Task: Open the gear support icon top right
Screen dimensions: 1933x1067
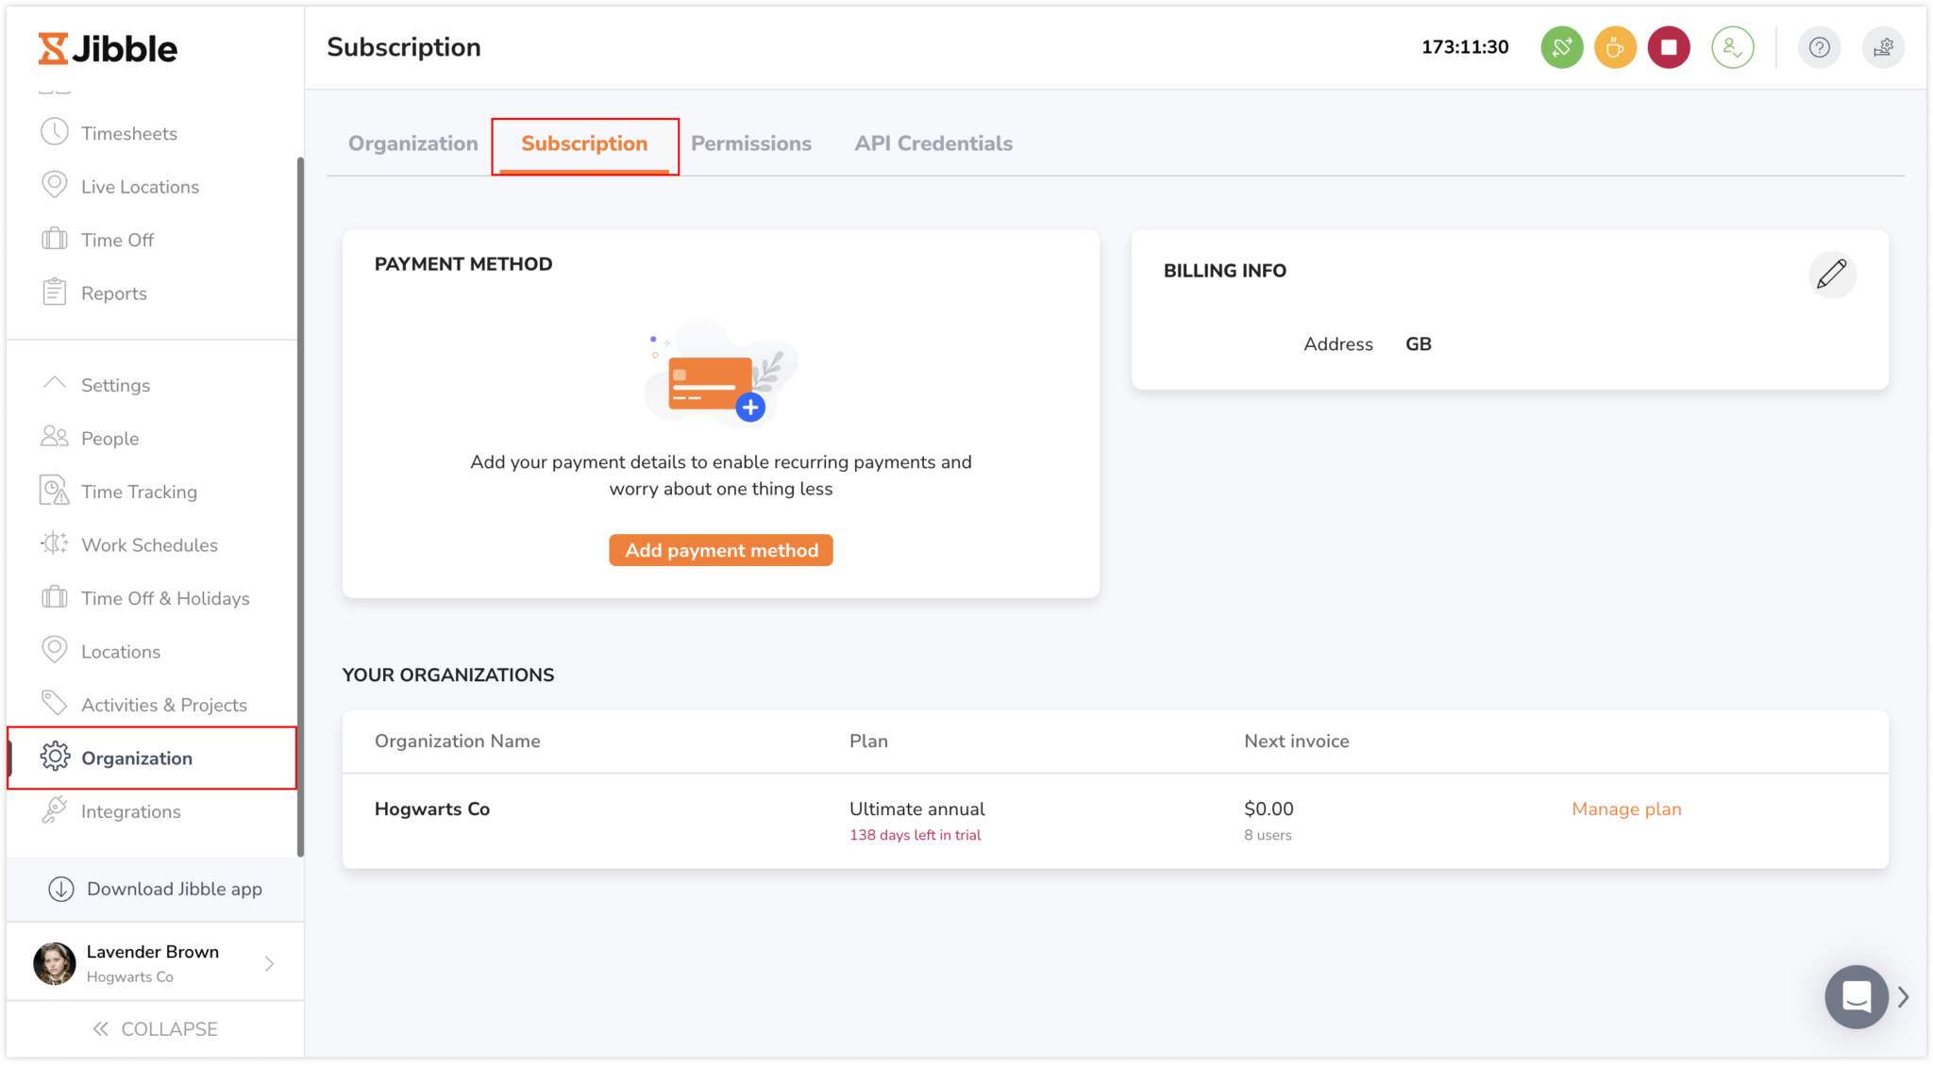Action: (x=1884, y=46)
